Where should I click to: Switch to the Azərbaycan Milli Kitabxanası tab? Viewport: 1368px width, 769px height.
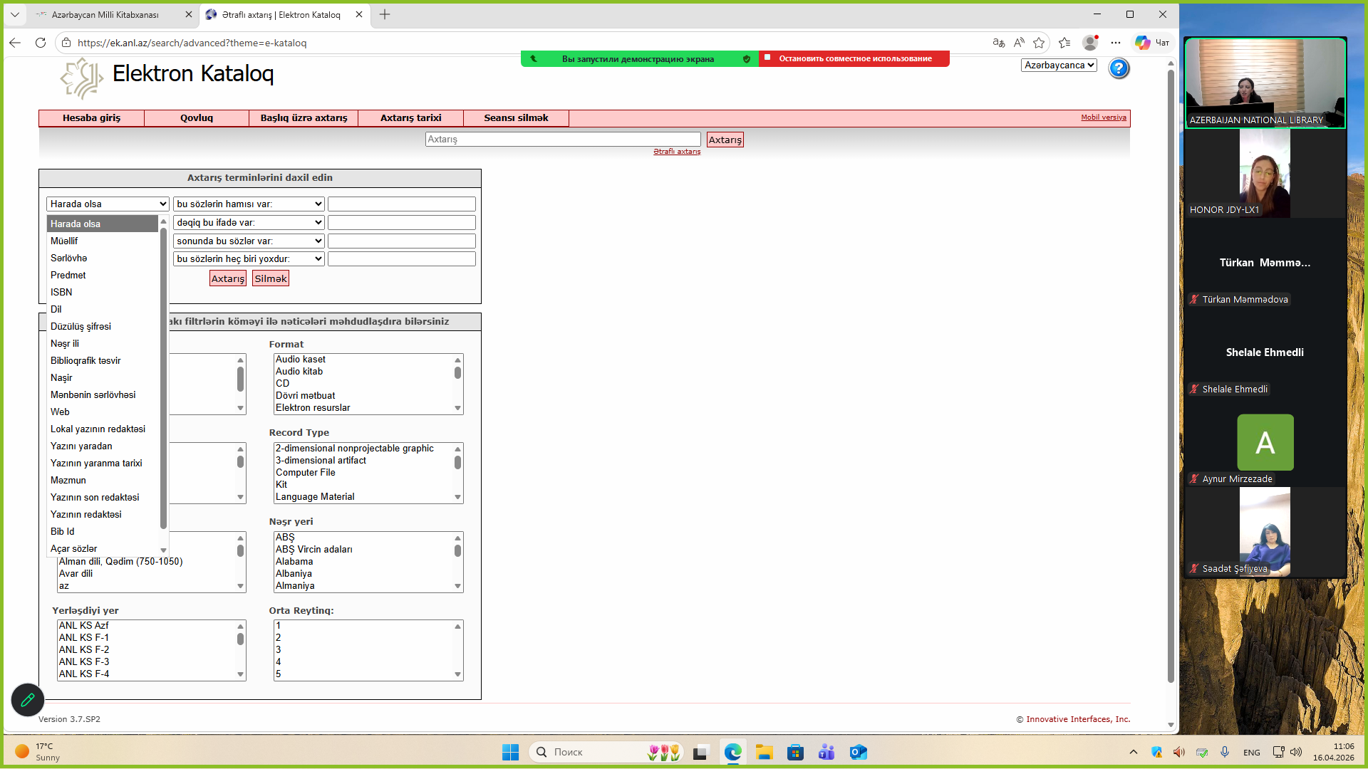[105, 14]
